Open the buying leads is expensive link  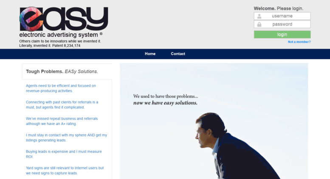coord(64,154)
